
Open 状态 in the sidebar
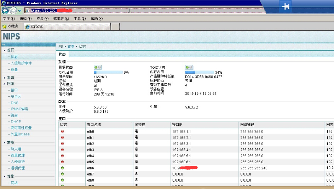(x=14, y=57)
